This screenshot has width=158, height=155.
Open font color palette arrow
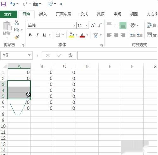coord(87,35)
